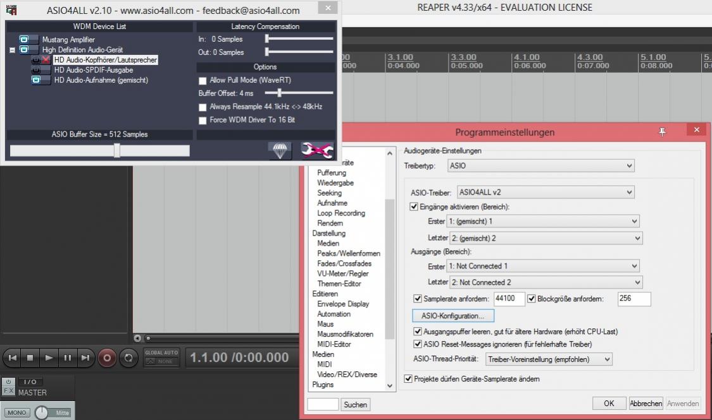Pause playback in REAPER transport
This screenshot has width=712, height=420.
pos(67,358)
